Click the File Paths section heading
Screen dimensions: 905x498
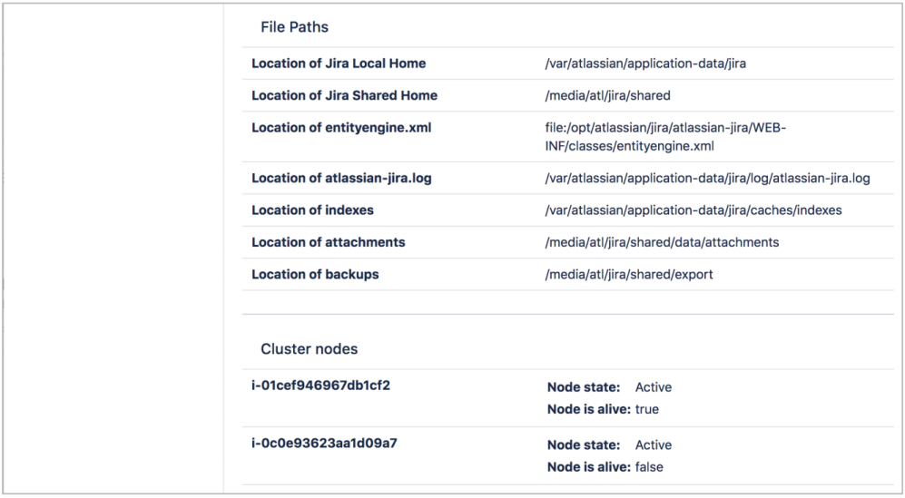[x=294, y=27]
